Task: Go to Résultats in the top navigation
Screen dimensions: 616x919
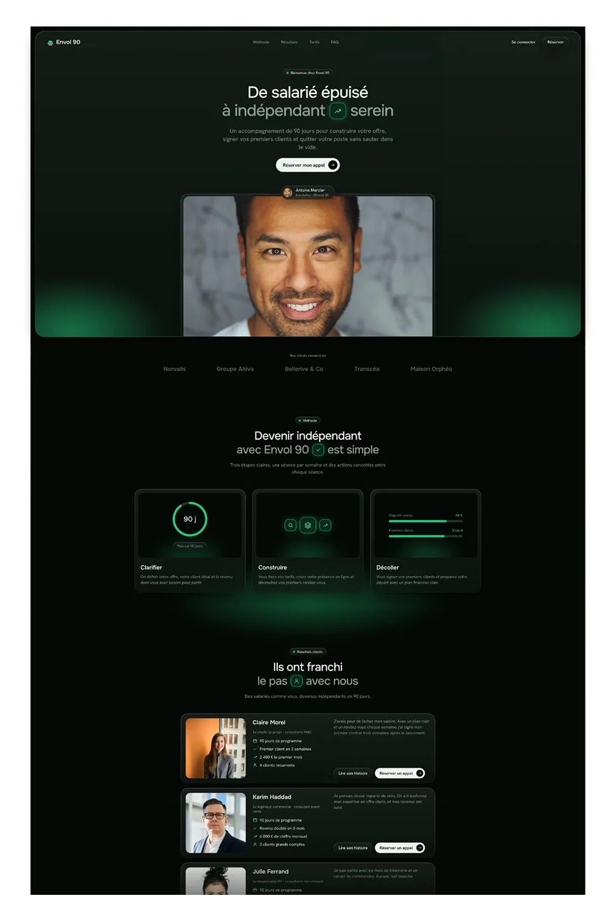Action: click(x=289, y=43)
